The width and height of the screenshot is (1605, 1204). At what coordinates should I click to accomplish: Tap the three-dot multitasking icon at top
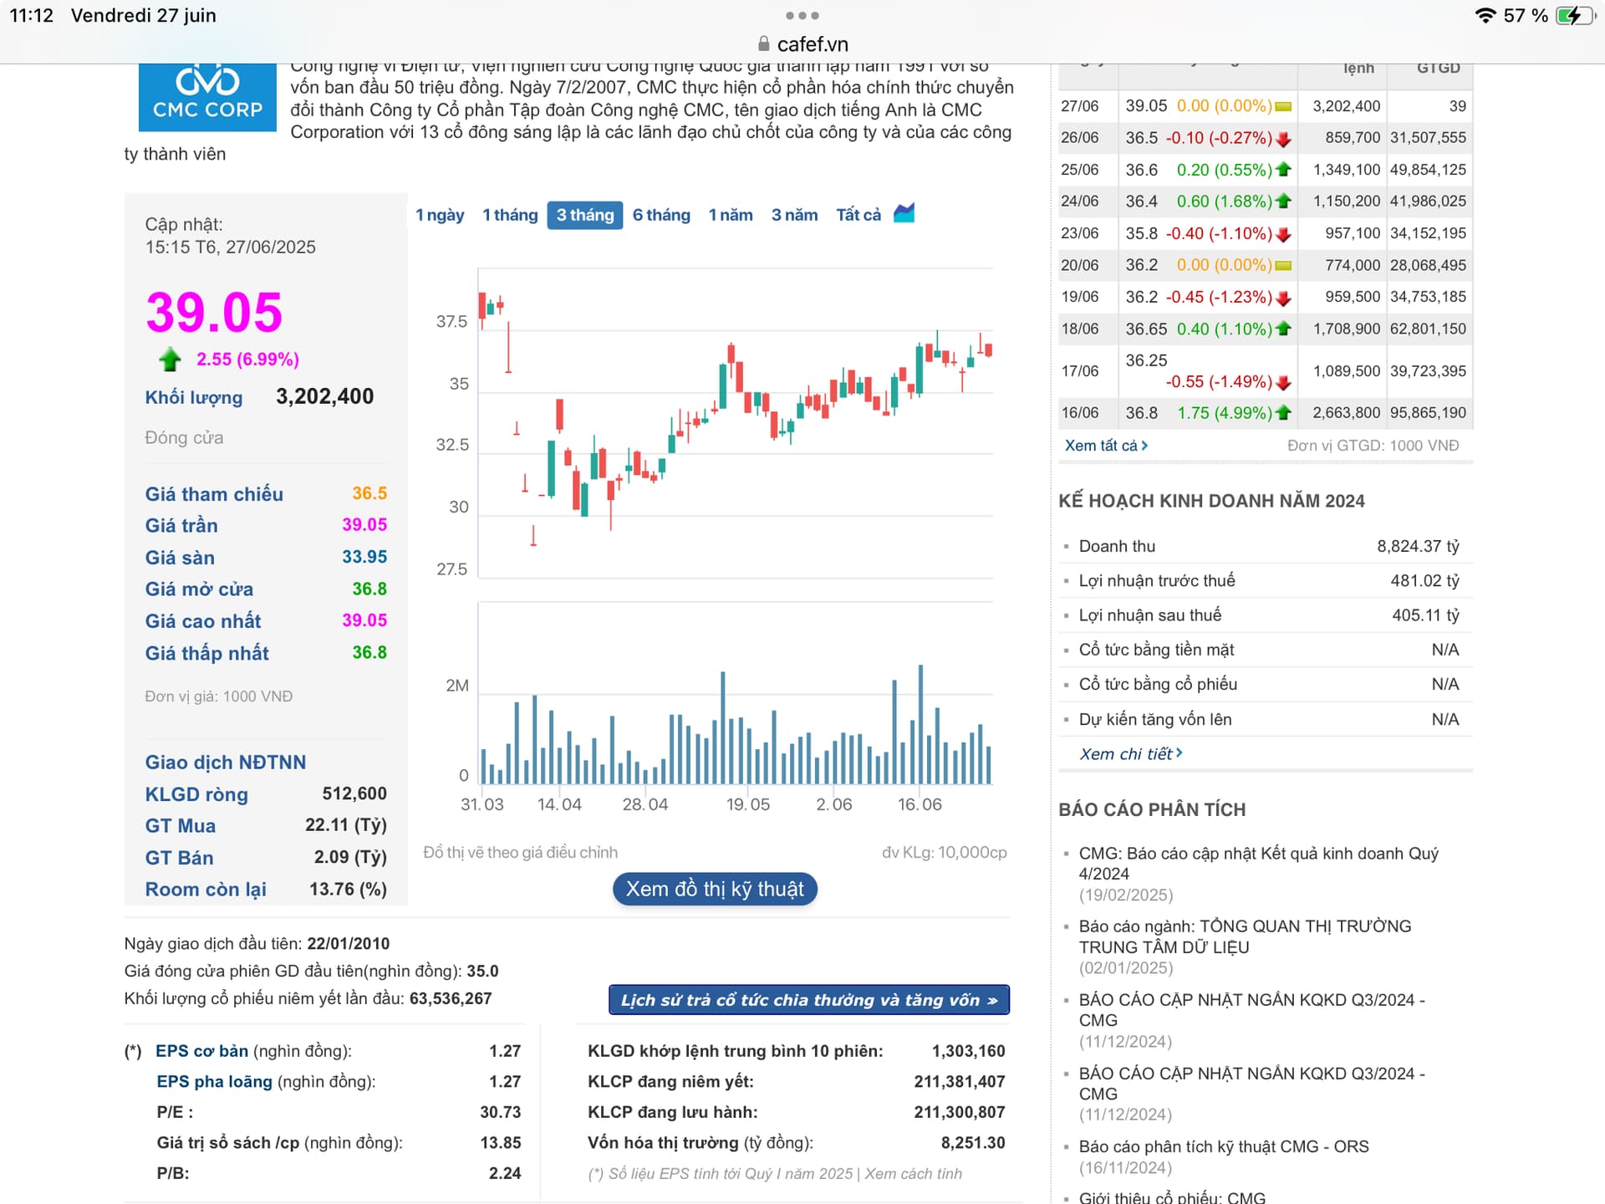point(802,16)
